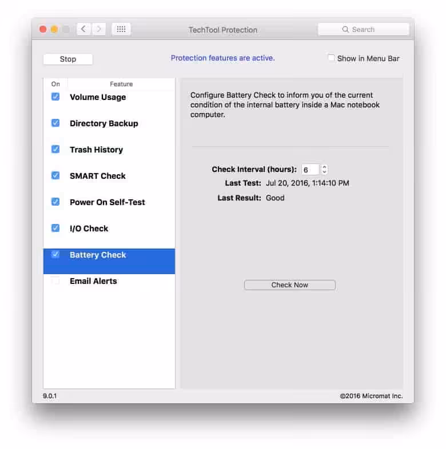This screenshot has height=449, width=446.
Task: Click the Last Test date value
Action: click(x=308, y=183)
